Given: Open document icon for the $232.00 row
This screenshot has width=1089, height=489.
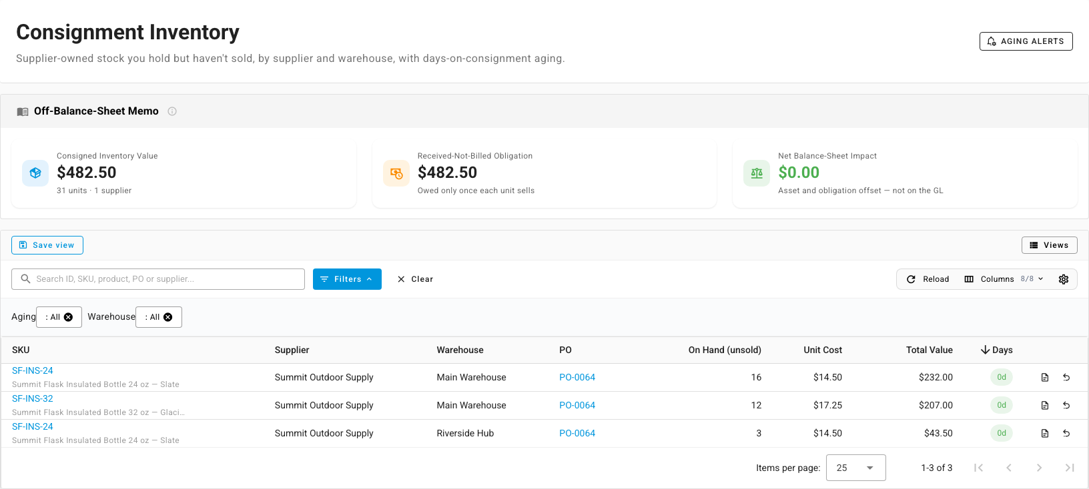Looking at the screenshot, I should [1045, 377].
